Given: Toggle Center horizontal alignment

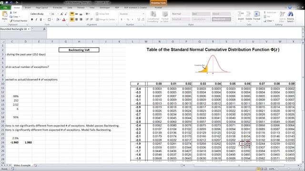Looking at the screenshot, I should coord(76,19).
